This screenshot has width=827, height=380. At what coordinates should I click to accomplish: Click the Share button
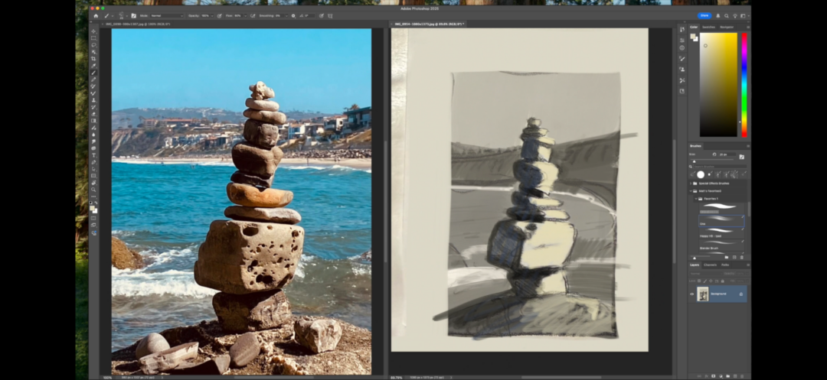coord(704,15)
